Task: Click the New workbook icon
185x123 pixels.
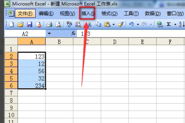Action: [11, 24]
